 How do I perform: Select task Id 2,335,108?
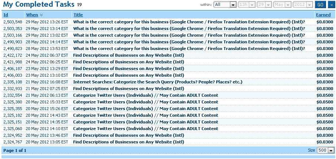coord(13,82)
